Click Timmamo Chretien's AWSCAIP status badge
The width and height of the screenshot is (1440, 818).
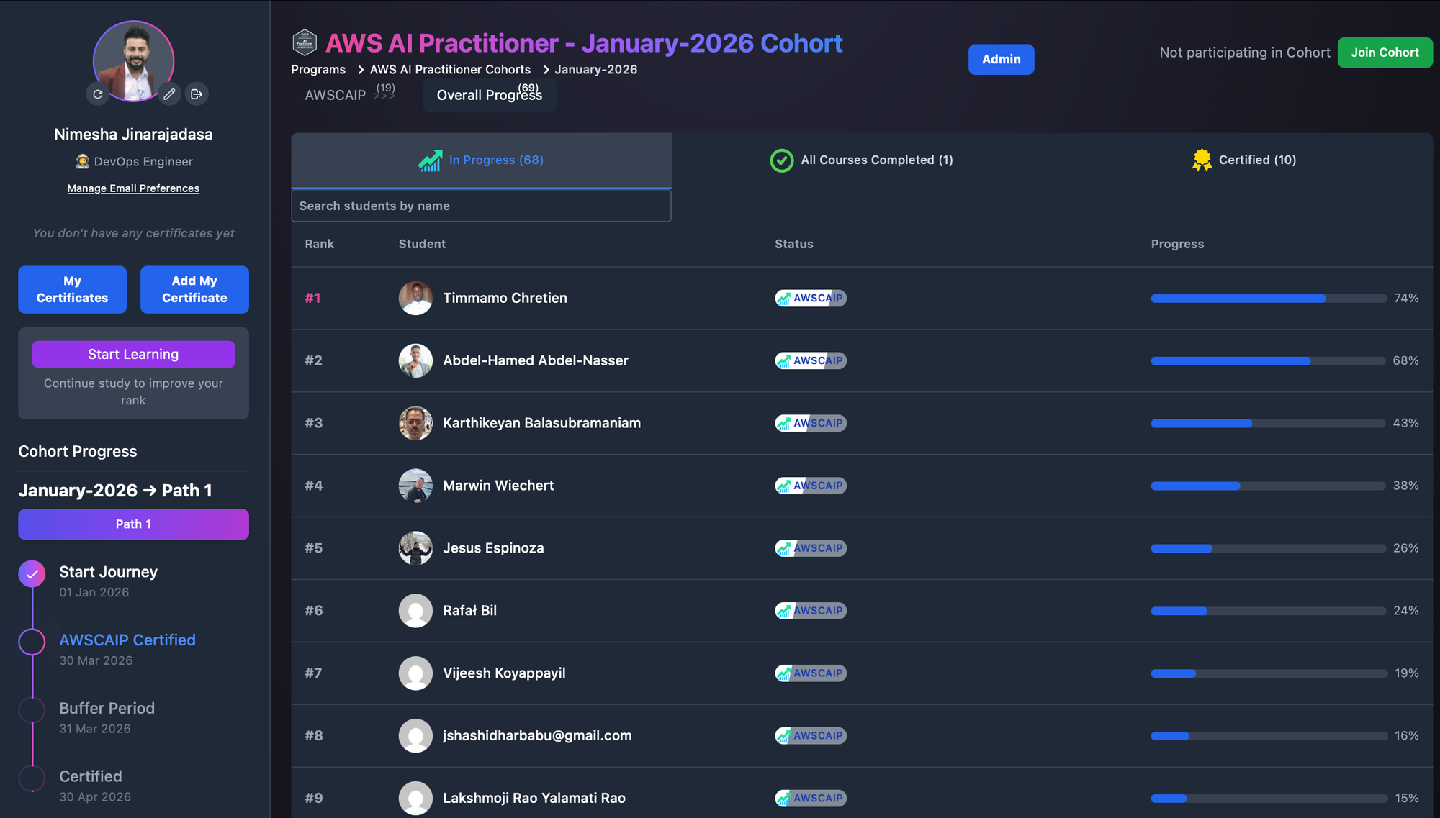point(811,298)
